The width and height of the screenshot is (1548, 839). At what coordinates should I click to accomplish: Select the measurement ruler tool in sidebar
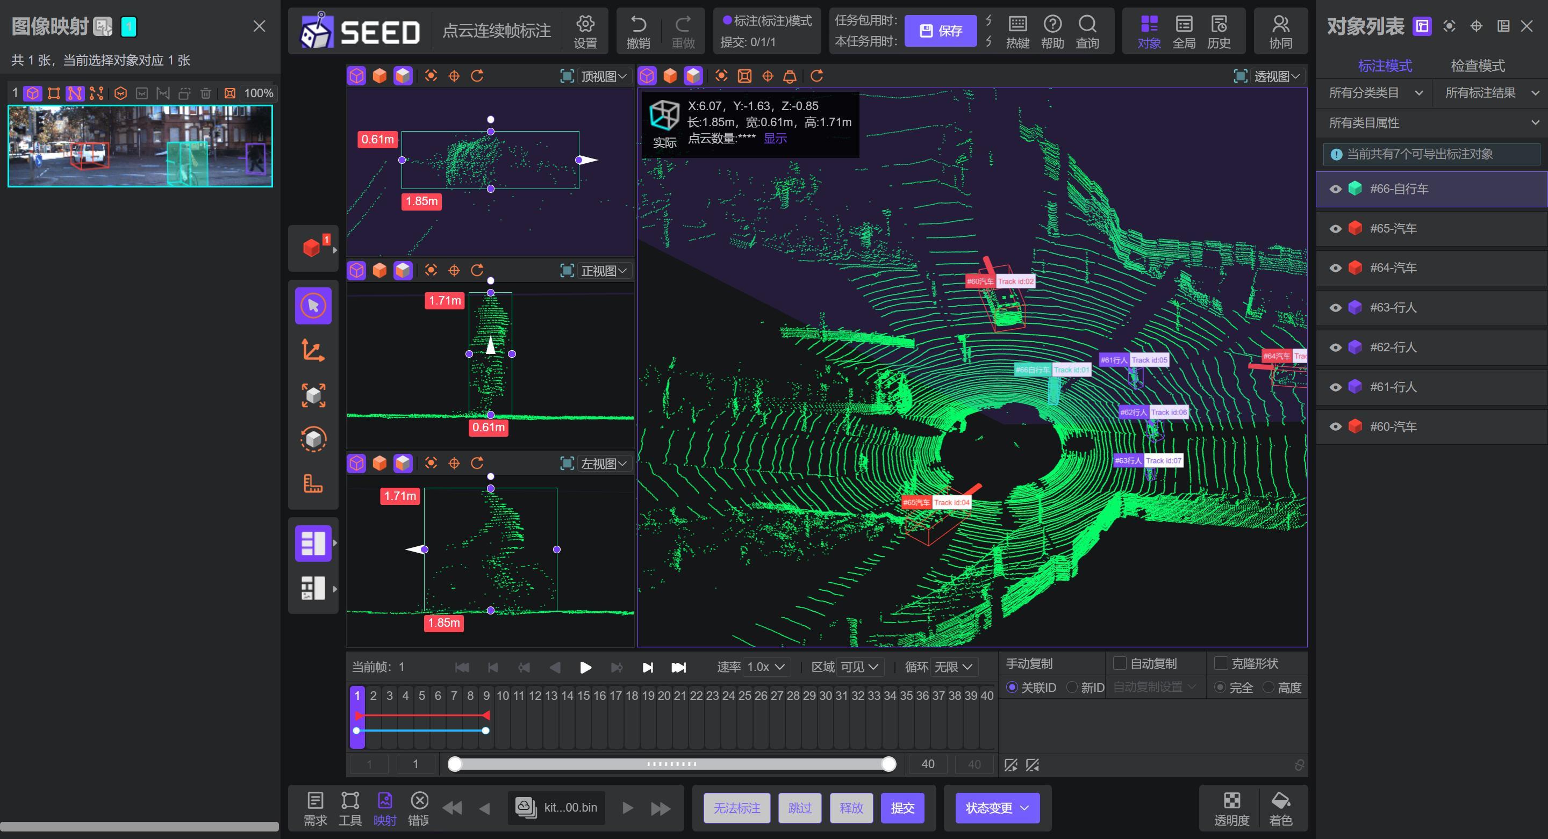tap(313, 483)
